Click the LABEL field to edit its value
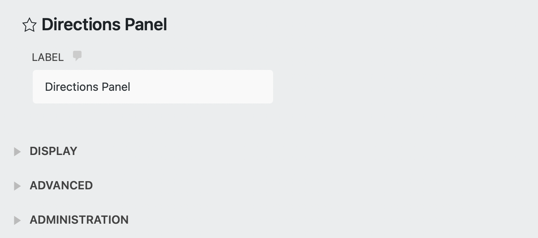The width and height of the screenshot is (538, 238). pyautogui.click(x=153, y=86)
